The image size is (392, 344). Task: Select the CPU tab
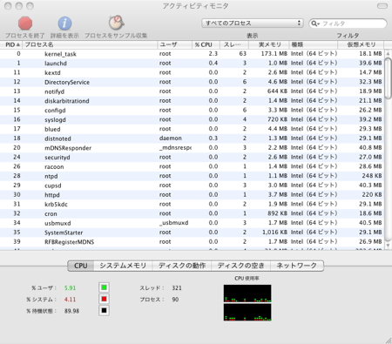(81, 266)
